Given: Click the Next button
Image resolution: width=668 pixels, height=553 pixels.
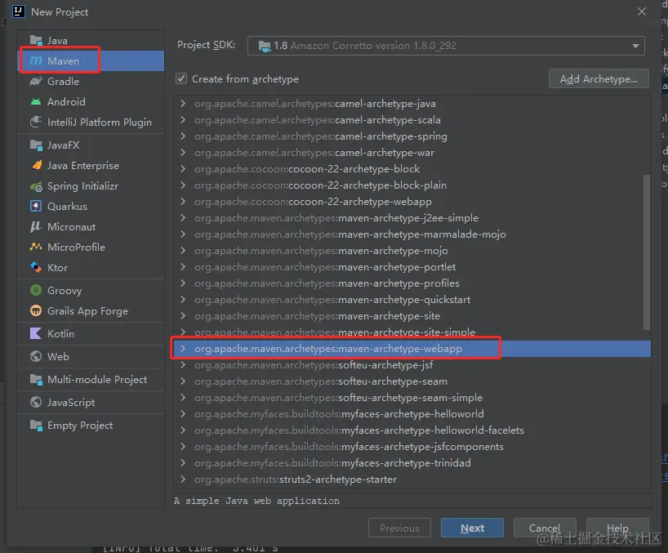Looking at the screenshot, I should tap(472, 528).
